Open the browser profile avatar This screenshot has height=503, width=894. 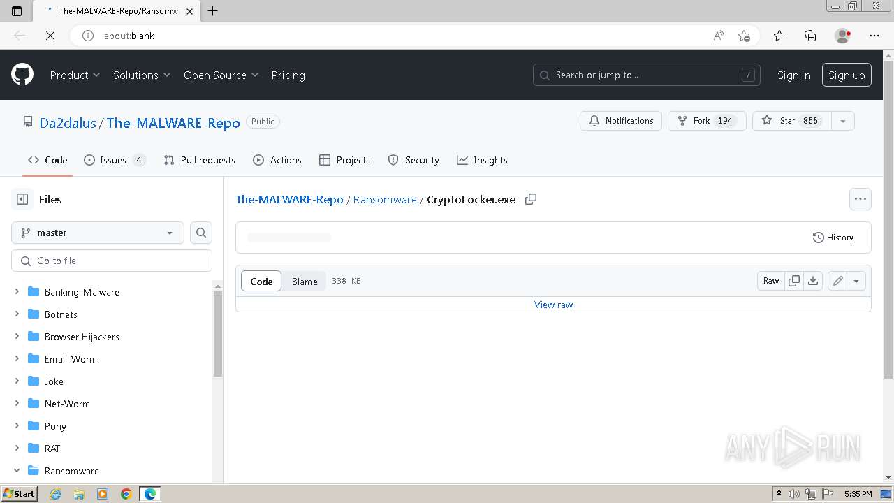pos(842,36)
